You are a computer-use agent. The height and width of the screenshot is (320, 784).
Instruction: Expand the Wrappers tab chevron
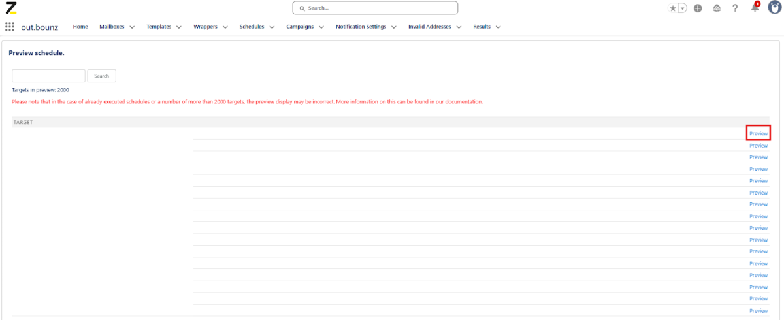(x=225, y=27)
